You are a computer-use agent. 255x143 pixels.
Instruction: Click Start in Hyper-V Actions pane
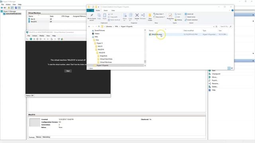pos(214,71)
